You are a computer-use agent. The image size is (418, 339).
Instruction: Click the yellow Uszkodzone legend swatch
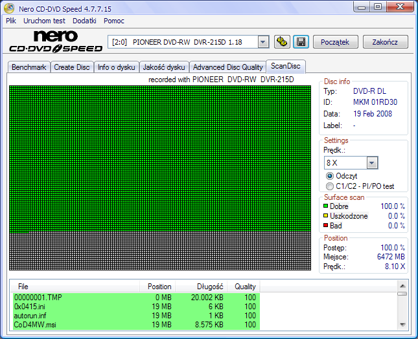325,215
